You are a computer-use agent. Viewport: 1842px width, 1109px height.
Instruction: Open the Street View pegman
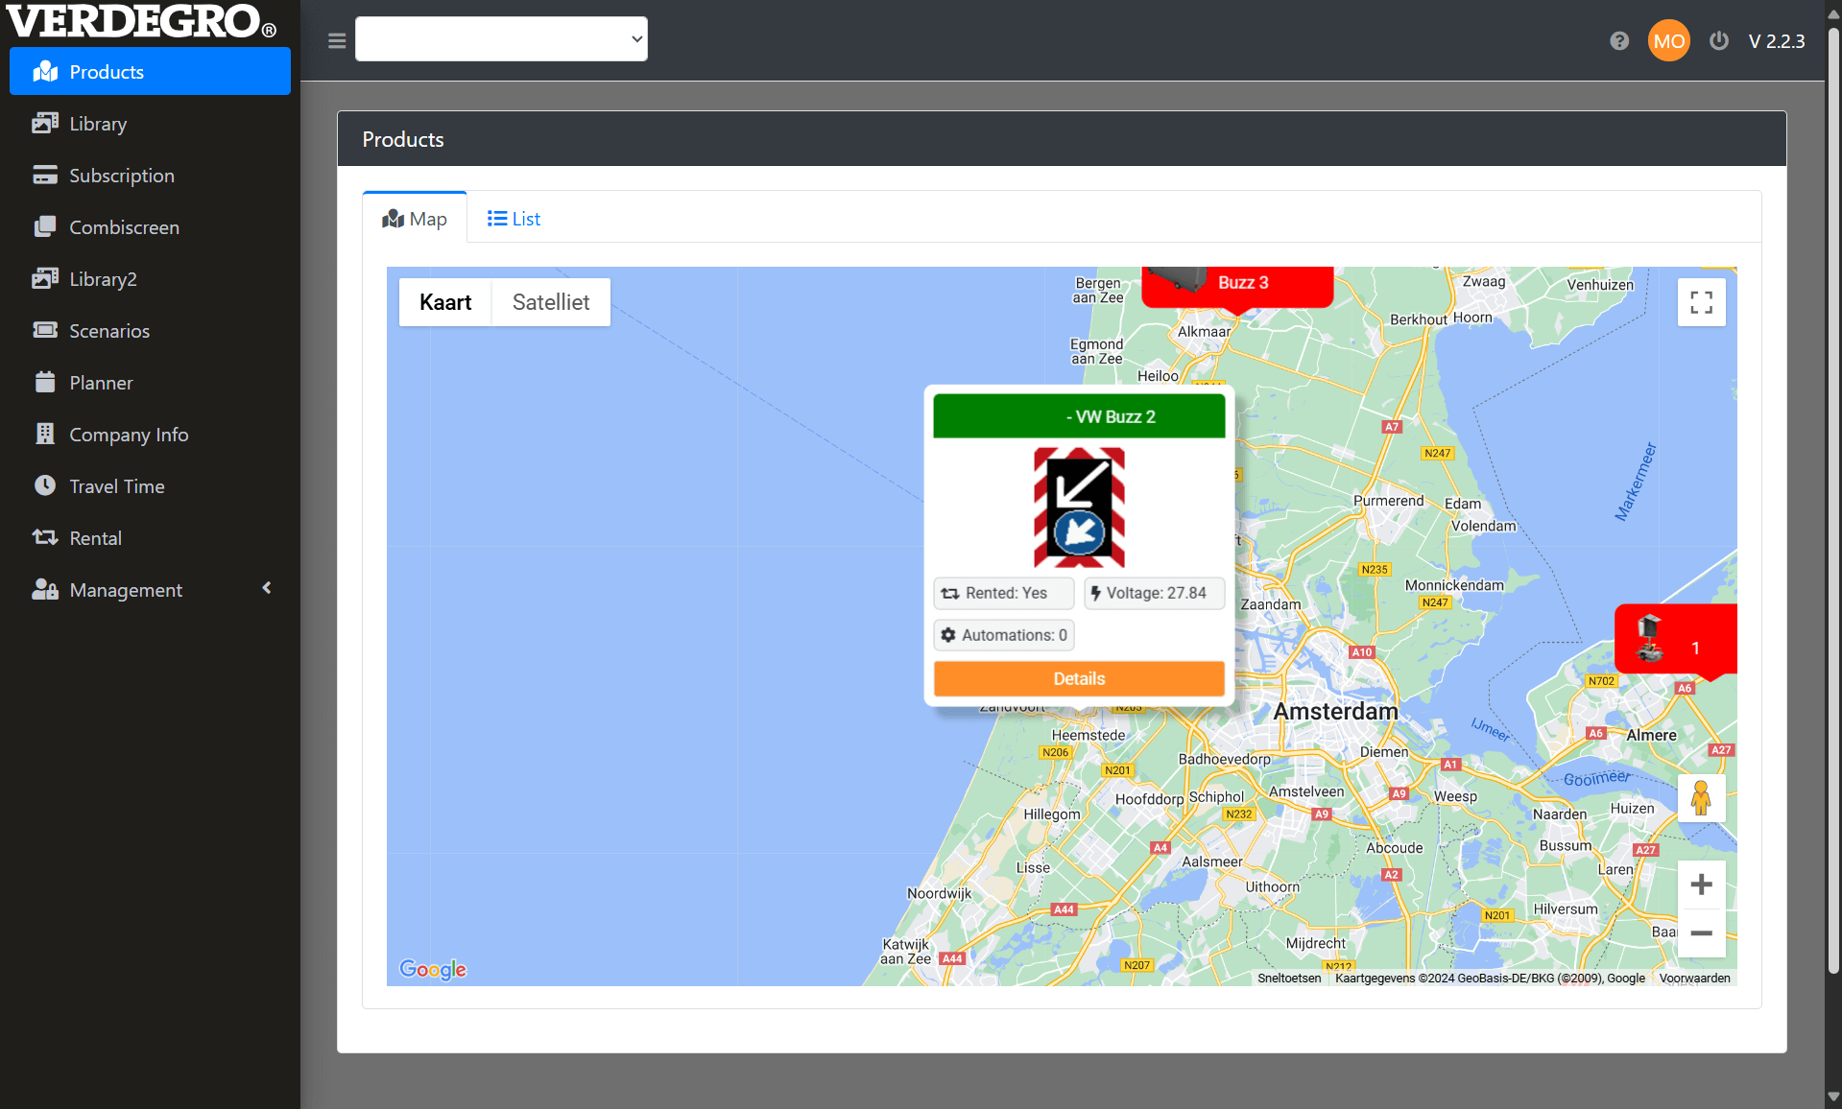[x=1701, y=798]
